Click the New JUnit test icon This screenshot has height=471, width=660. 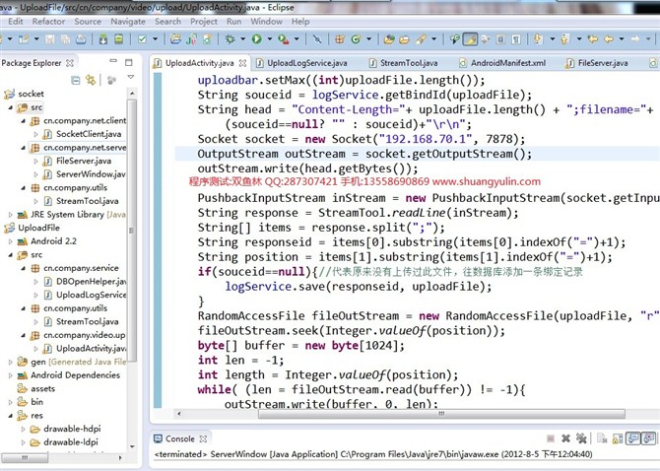click(x=191, y=39)
